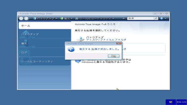
Task: Select ホーム in the sidebar
Action: 45,25
